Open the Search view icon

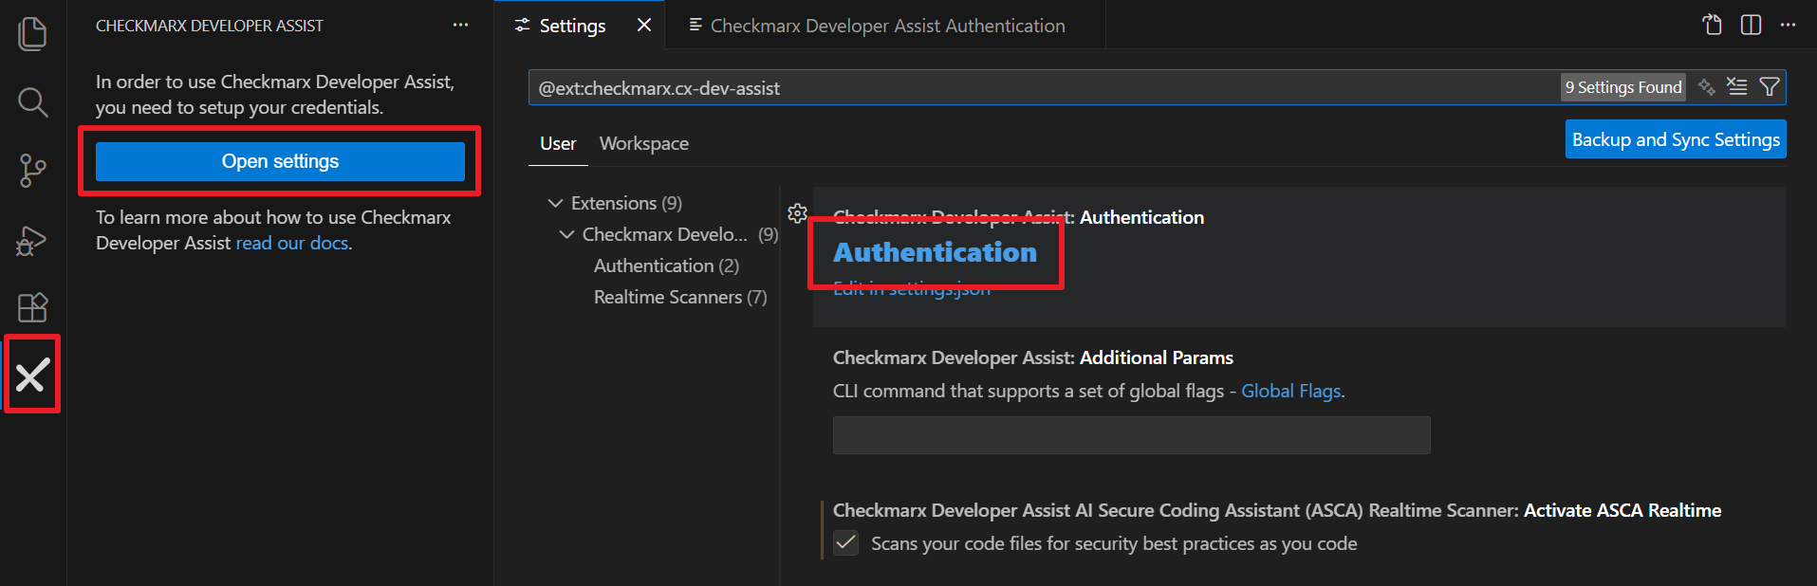(32, 101)
